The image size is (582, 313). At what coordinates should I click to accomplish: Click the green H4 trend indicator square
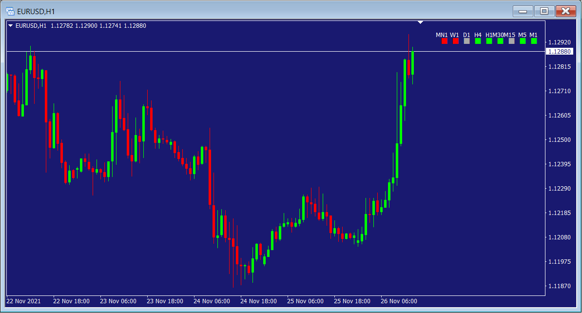tap(478, 41)
